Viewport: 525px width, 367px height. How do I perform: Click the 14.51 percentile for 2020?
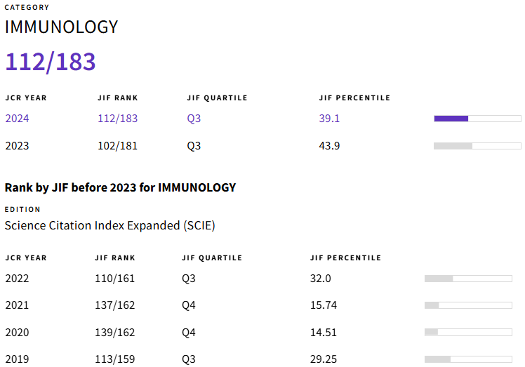(324, 332)
